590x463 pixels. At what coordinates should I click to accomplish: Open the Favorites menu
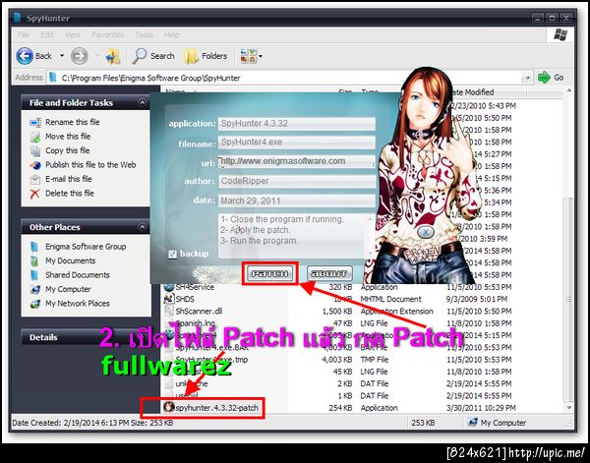tap(107, 35)
